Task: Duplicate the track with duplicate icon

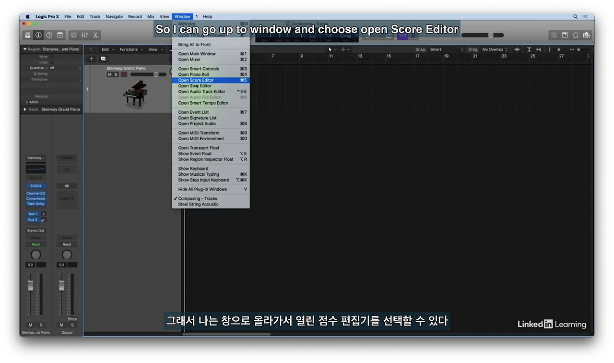Action: tap(103, 59)
